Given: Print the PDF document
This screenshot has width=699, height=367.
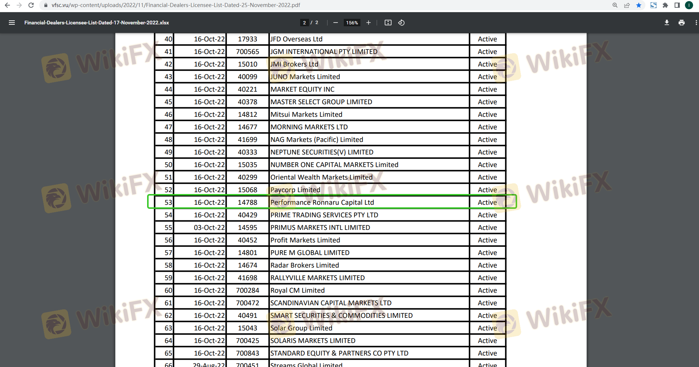Looking at the screenshot, I should pos(681,23).
